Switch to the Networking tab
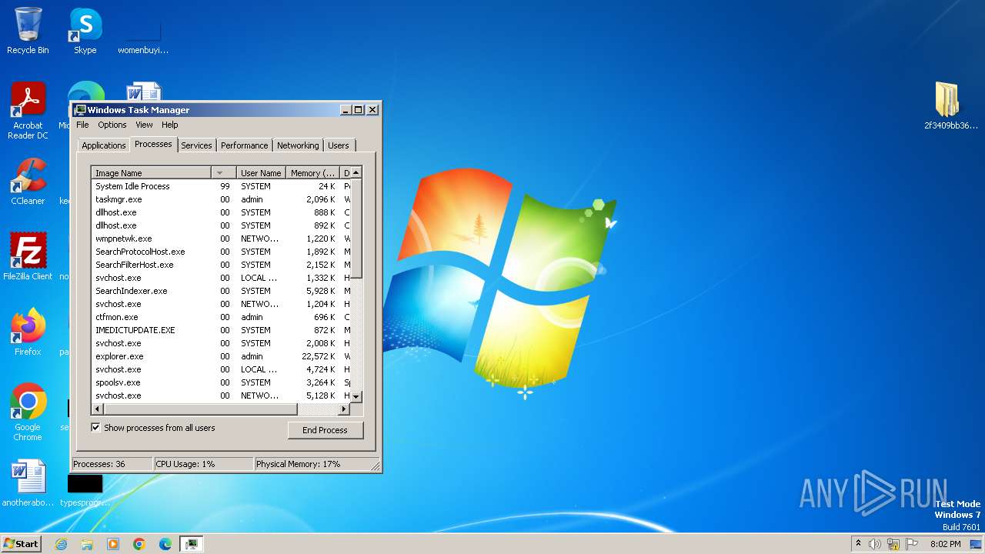Image resolution: width=985 pixels, height=554 pixels. point(298,145)
